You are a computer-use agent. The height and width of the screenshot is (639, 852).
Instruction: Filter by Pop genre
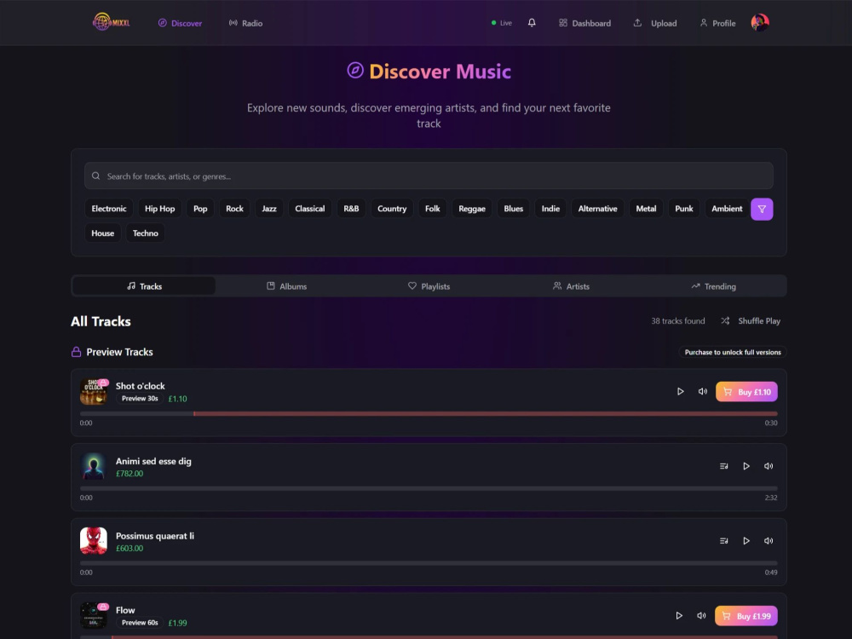(200, 209)
